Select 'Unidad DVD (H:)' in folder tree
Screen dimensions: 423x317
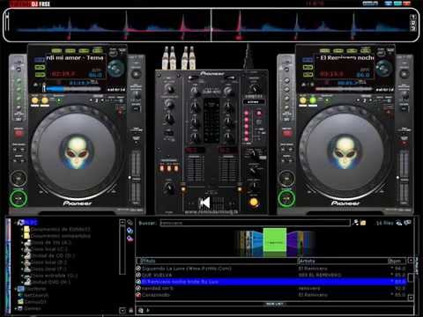[50, 282]
